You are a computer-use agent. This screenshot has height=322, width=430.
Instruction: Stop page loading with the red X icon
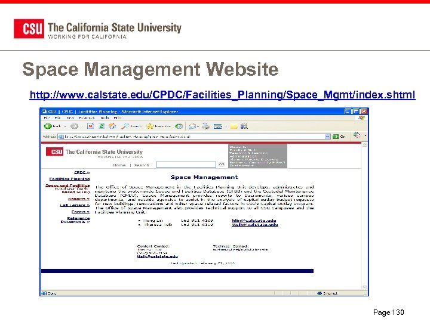tap(91, 126)
